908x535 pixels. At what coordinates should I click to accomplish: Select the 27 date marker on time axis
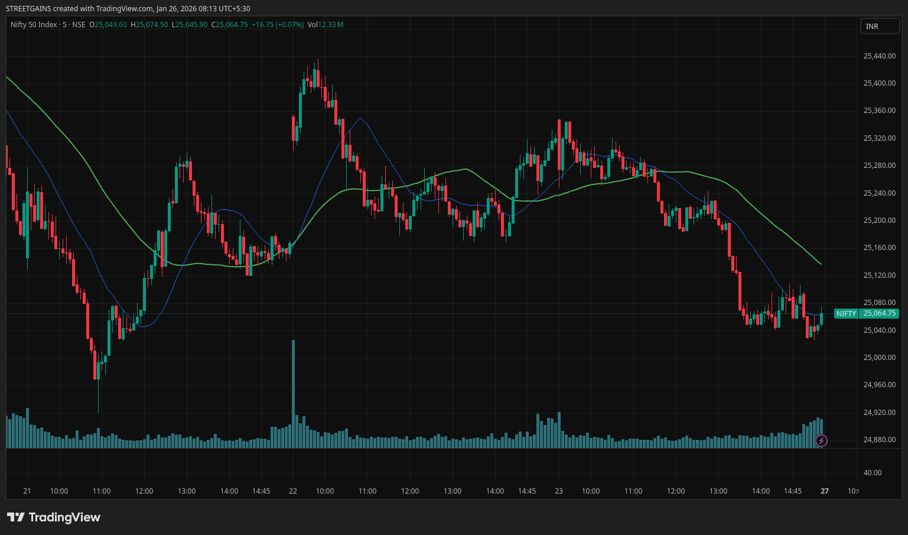pos(825,491)
